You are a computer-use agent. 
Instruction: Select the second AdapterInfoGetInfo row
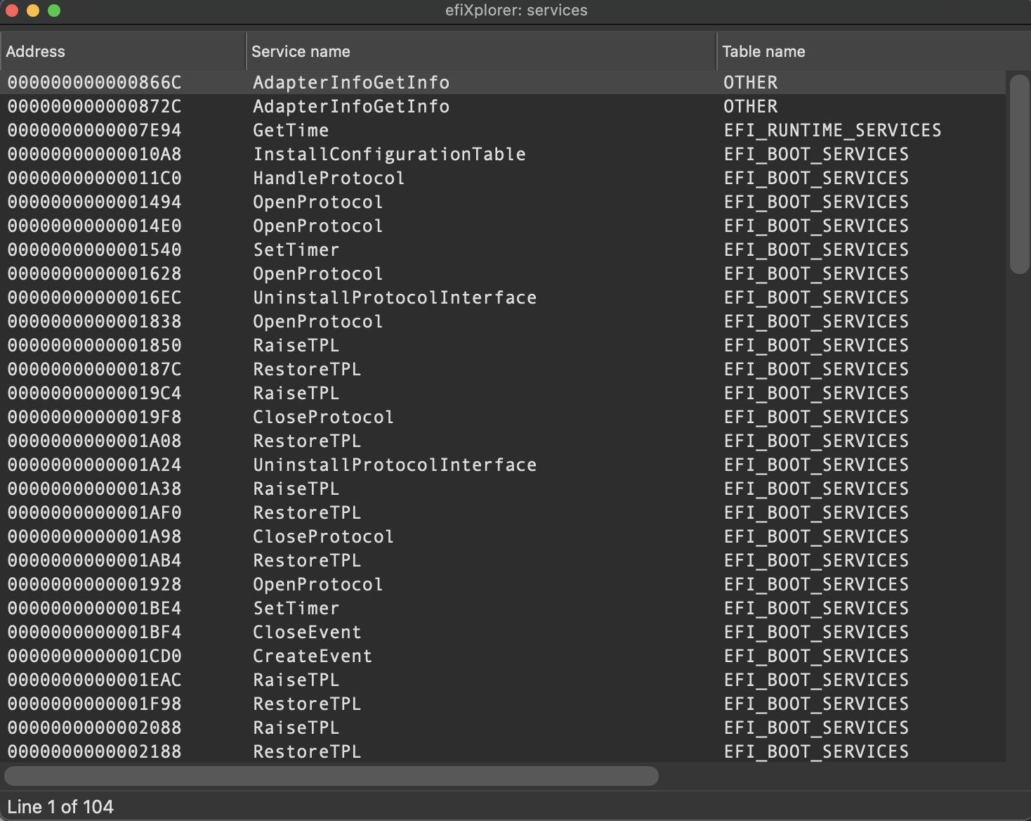[x=351, y=106]
